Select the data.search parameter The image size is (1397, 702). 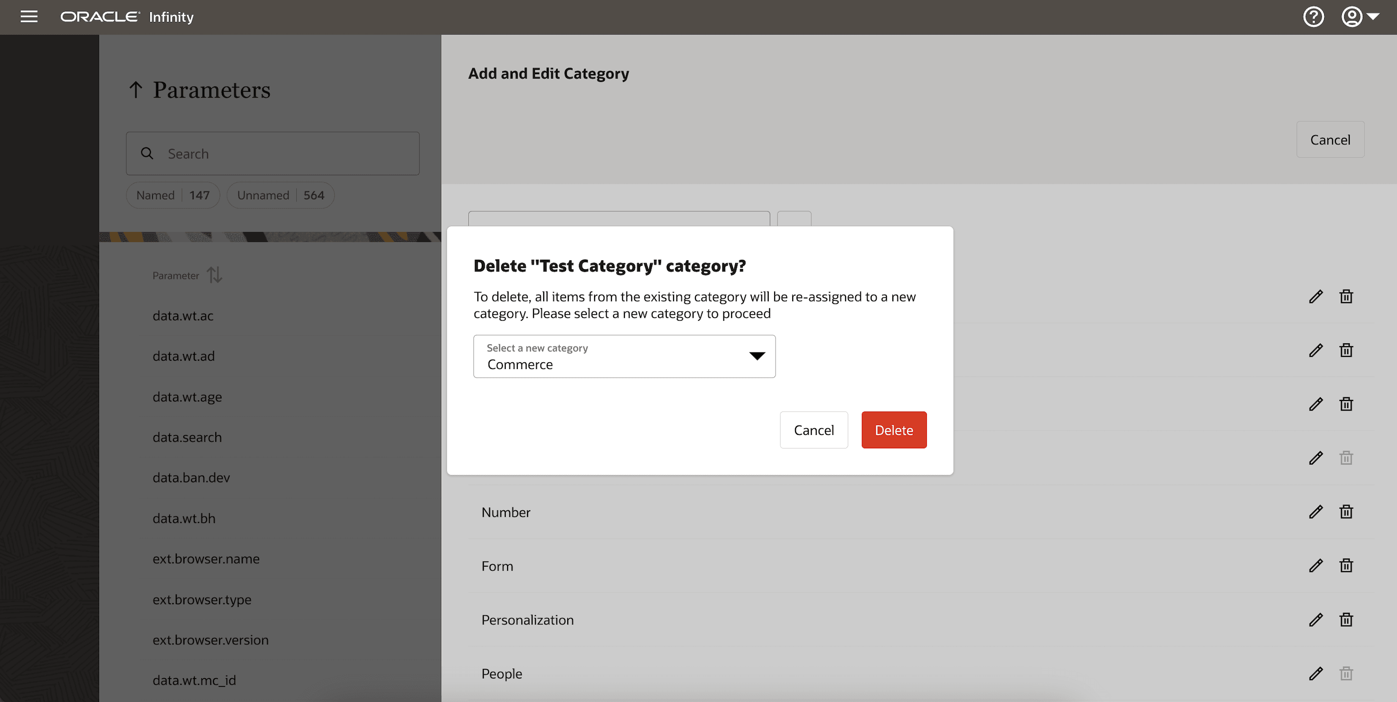[187, 437]
